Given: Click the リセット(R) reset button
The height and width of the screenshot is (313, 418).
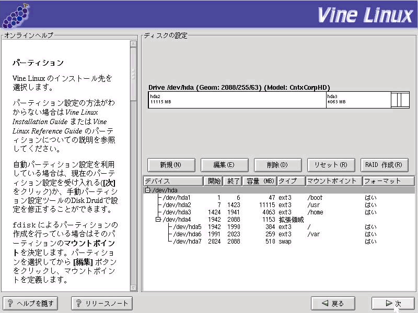Looking at the screenshot, I should tap(331, 165).
